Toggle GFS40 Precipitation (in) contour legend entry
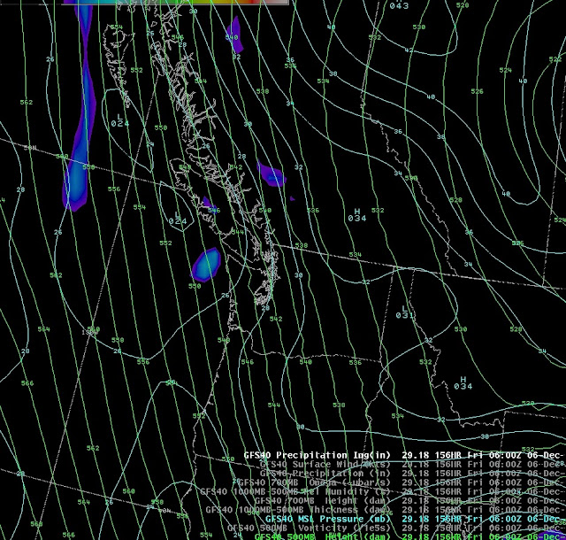The height and width of the screenshot is (540, 566). (x=412, y=473)
